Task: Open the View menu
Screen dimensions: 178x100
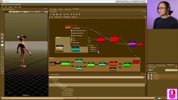Action: point(16,7)
